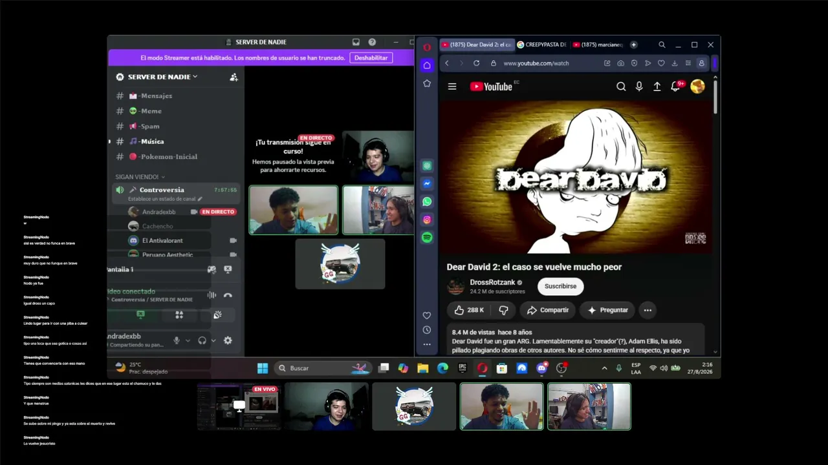This screenshot has width=828, height=465.
Task: Edit the channel status pencil icon
Action: pos(200,199)
